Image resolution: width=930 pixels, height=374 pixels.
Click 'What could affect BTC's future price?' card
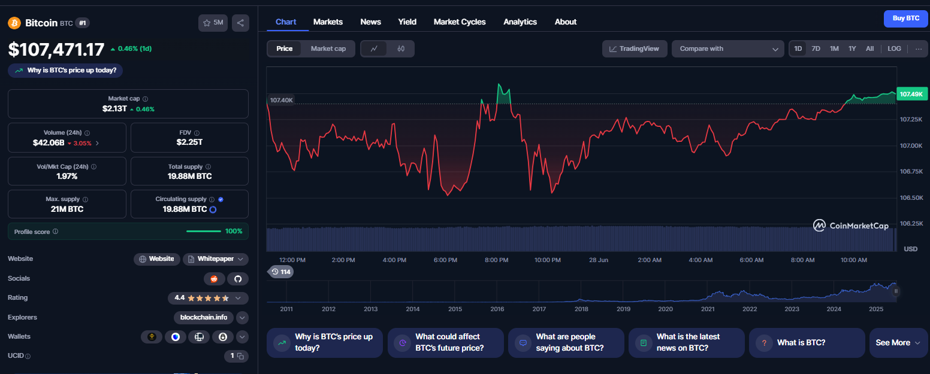click(x=446, y=343)
